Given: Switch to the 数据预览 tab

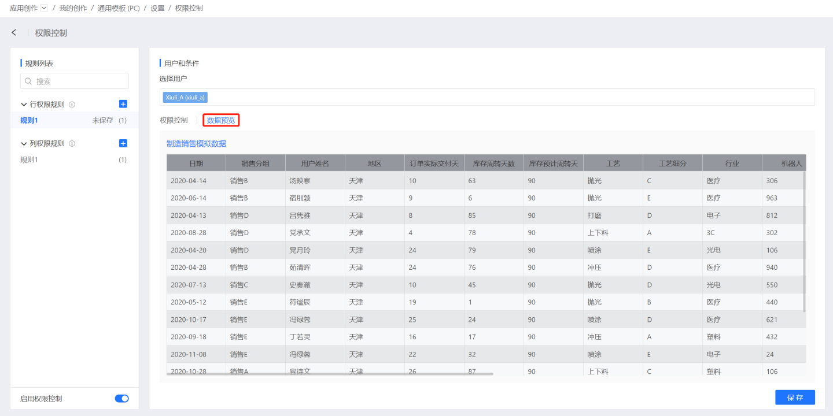Looking at the screenshot, I should 221,120.
